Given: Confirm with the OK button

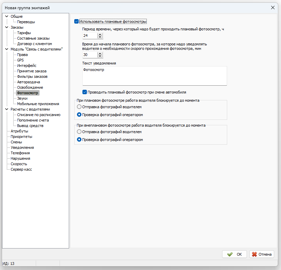Looking at the screenshot, I should 234,254.
